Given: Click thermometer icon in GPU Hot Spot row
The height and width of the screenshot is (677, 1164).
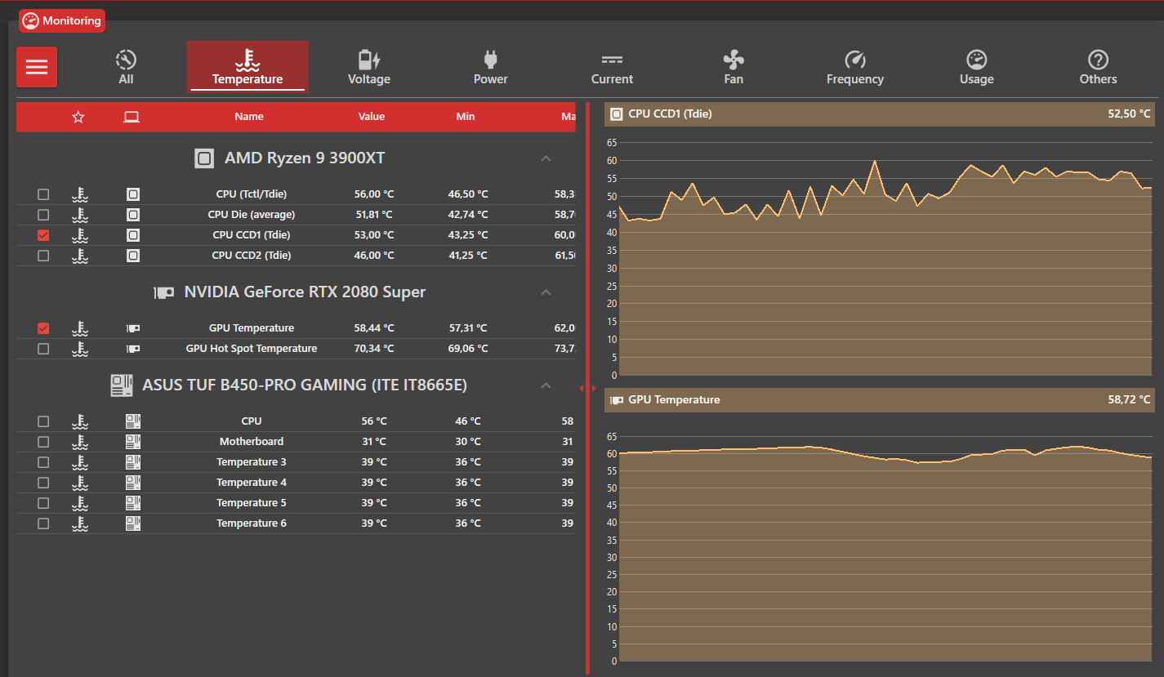Looking at the screenshot, I should (79, 349).
